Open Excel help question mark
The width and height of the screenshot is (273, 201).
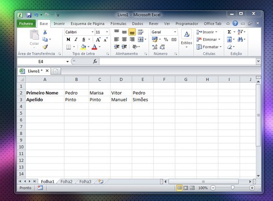[x=235, y=23]
